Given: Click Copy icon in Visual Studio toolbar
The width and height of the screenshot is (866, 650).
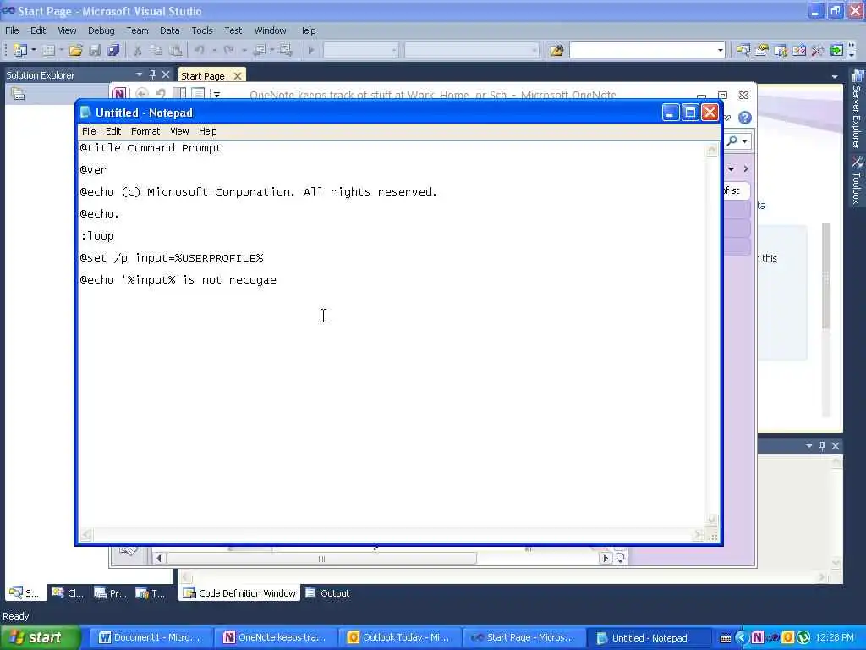Looking at the screenshot, I should pyautogui.click(x=156, y=50).
